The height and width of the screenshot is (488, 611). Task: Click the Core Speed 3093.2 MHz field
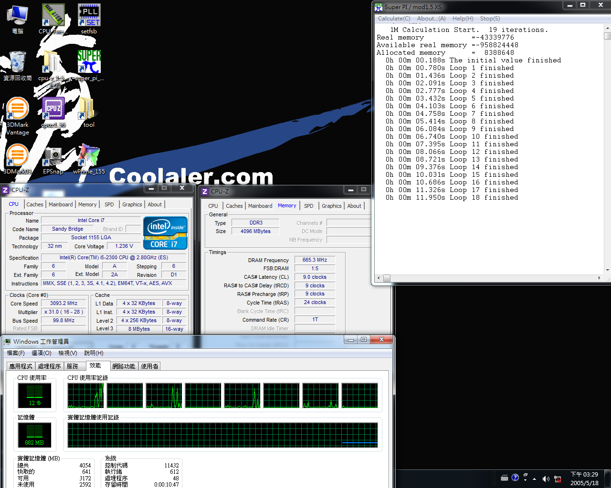[x=63, y=303]
